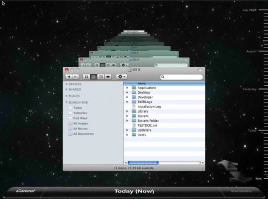The image size is (268, 199).
Task: Click the All Documents smart folder icon
Action: pyautogui.click(x=70, y=134)
